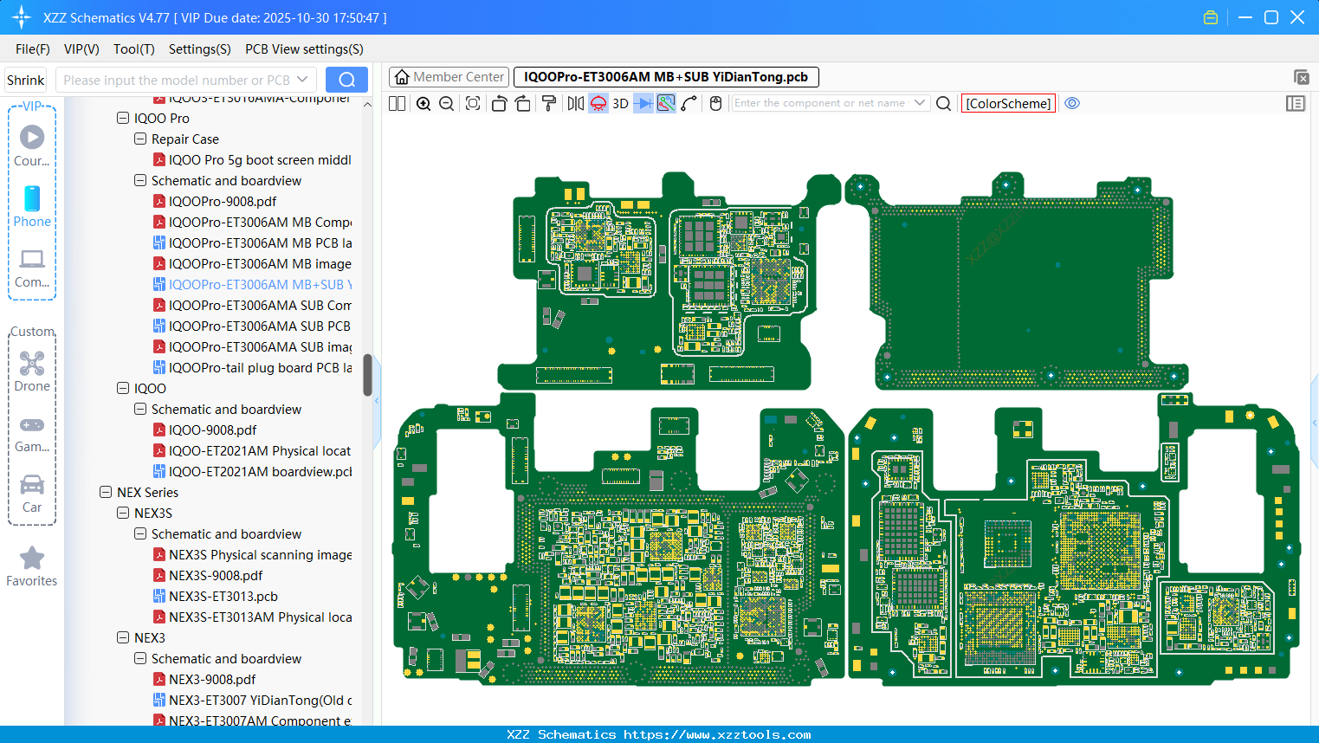The width and height of the screenshot is (1319, 743).
Task: Toggle the eye visibility icon
Action: (x=1072, y=103)
